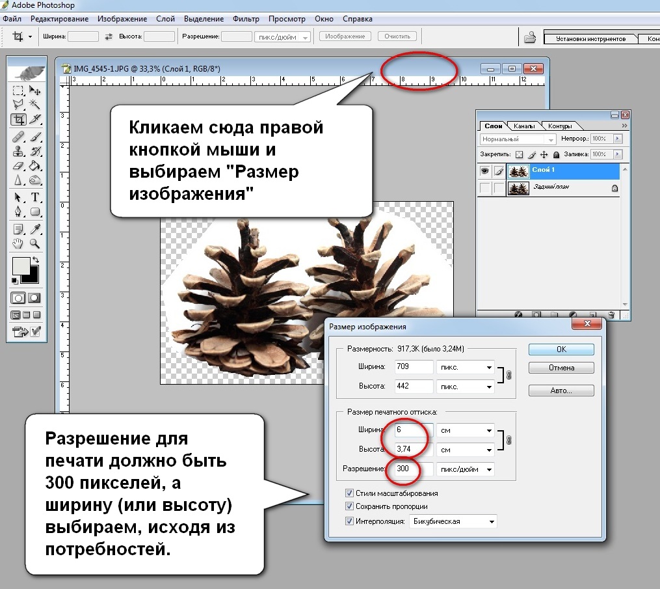Toggle lock all padlock icon

[556, 155]
